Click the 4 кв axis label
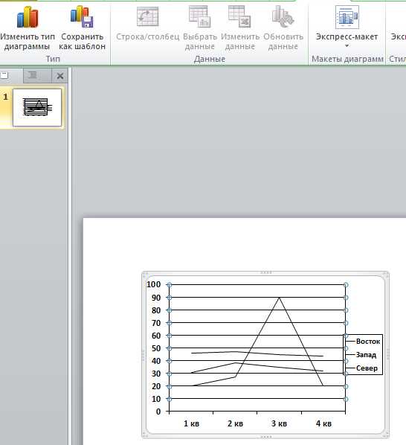406x445 pixels. pyautogui.click(x=323, y=423)
